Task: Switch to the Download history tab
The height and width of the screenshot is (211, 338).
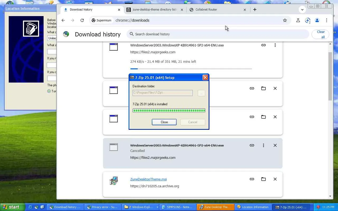Action: (x=92, y=9)
